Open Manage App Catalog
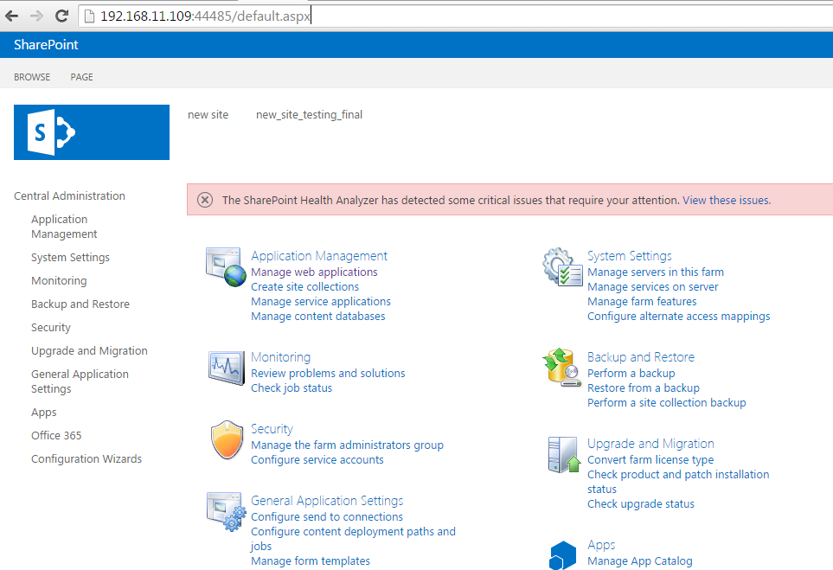The width and height of the screenshot is (833, 570). pos(640,561)
